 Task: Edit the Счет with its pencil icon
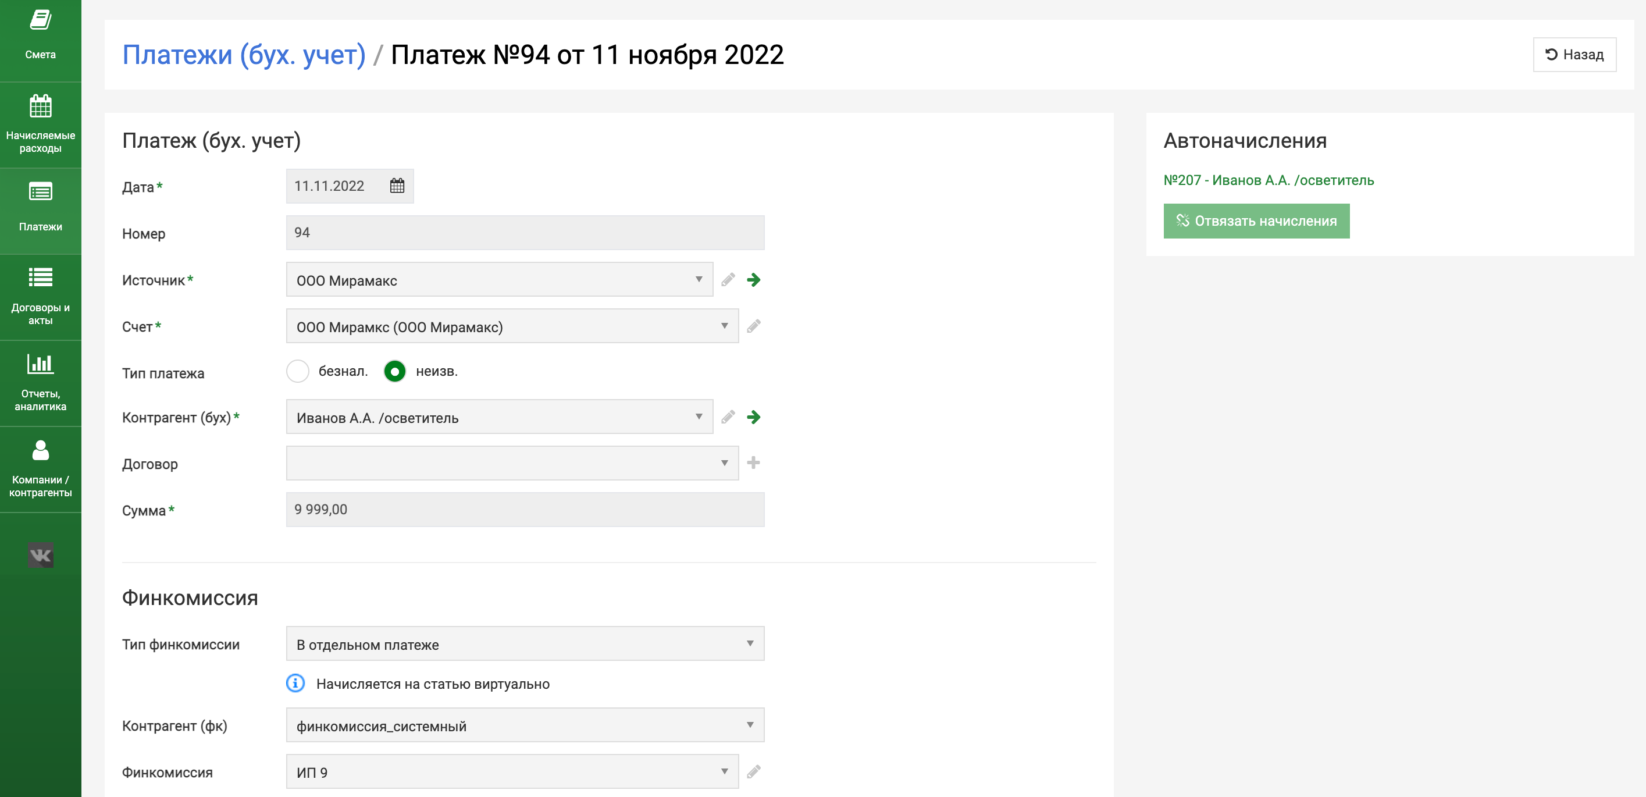click(x=753, y=326)
